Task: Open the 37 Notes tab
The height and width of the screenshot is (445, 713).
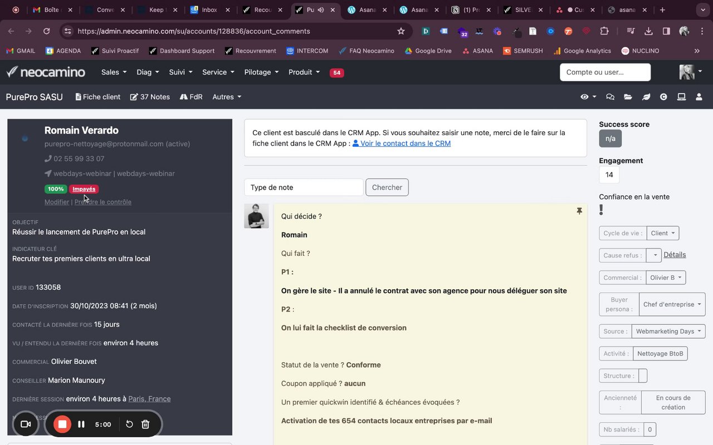Action: tap(150, 97)
